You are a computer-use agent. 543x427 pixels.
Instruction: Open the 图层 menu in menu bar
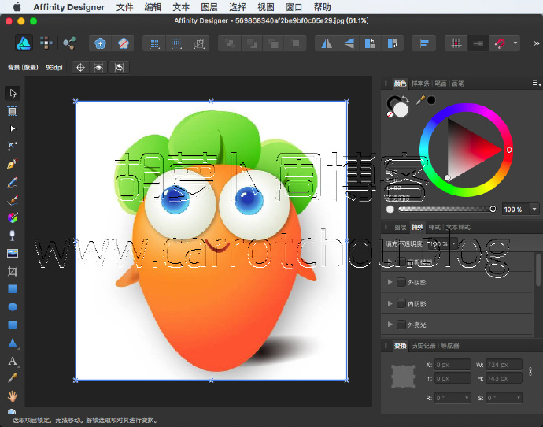click(x=209, y=7)
